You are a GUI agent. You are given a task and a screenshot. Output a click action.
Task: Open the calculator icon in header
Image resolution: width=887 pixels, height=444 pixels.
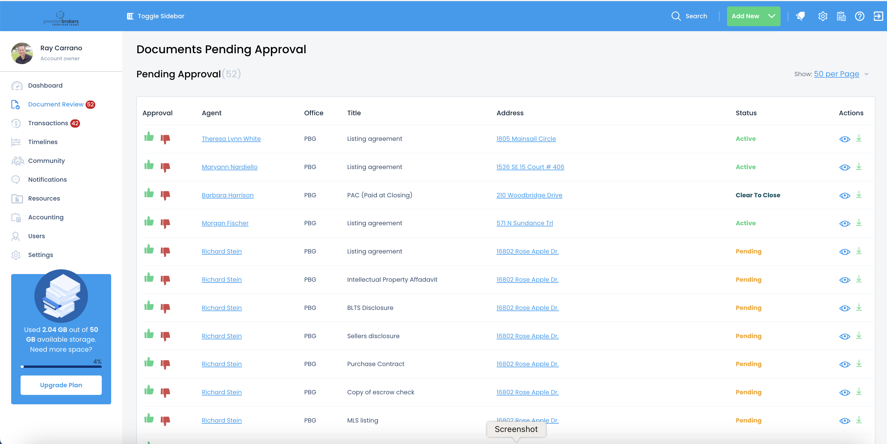click(x=841, y=16)
